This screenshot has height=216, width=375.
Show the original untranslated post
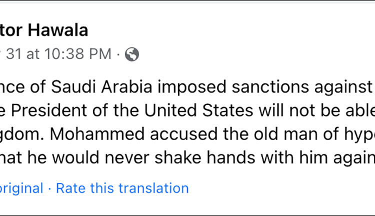(x=21, y=188)
